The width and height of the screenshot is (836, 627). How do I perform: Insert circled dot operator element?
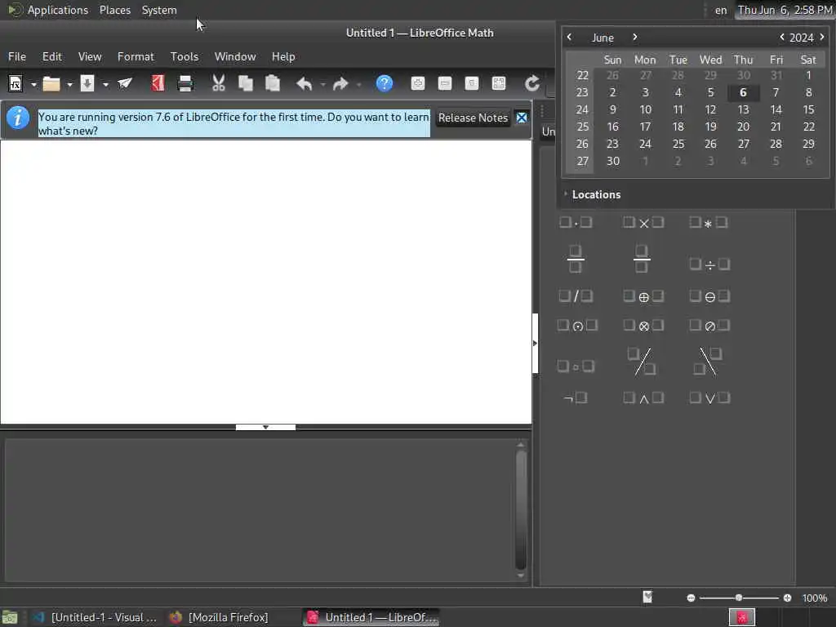[577, 325]
